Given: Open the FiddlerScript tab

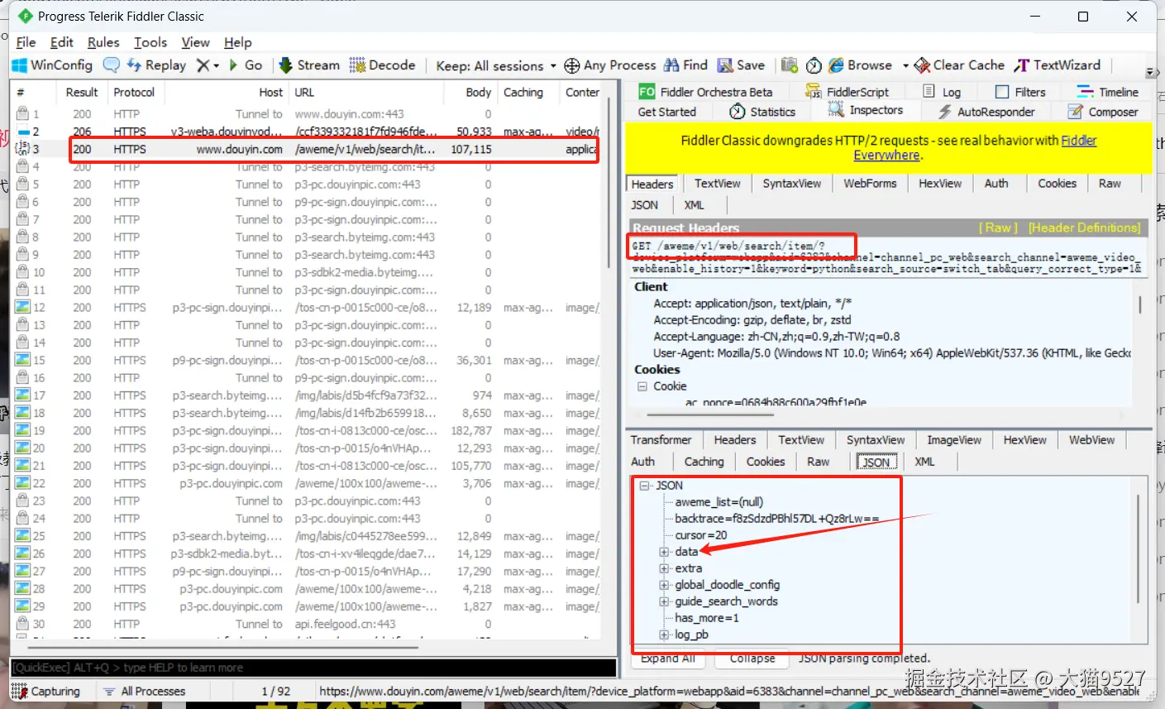Looking at the screenshot, I should pos(847,92).
